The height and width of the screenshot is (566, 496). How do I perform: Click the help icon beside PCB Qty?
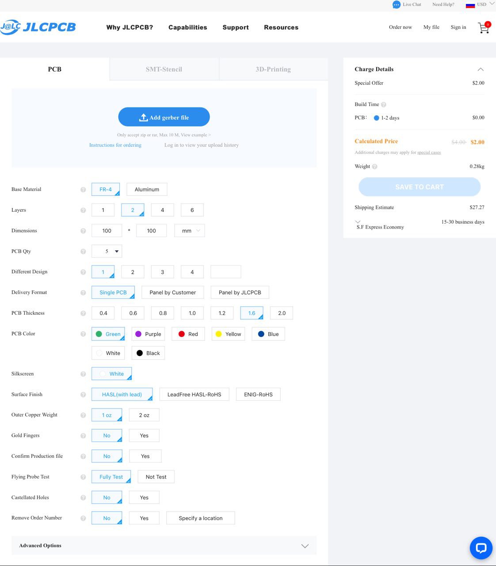(83, 252)
